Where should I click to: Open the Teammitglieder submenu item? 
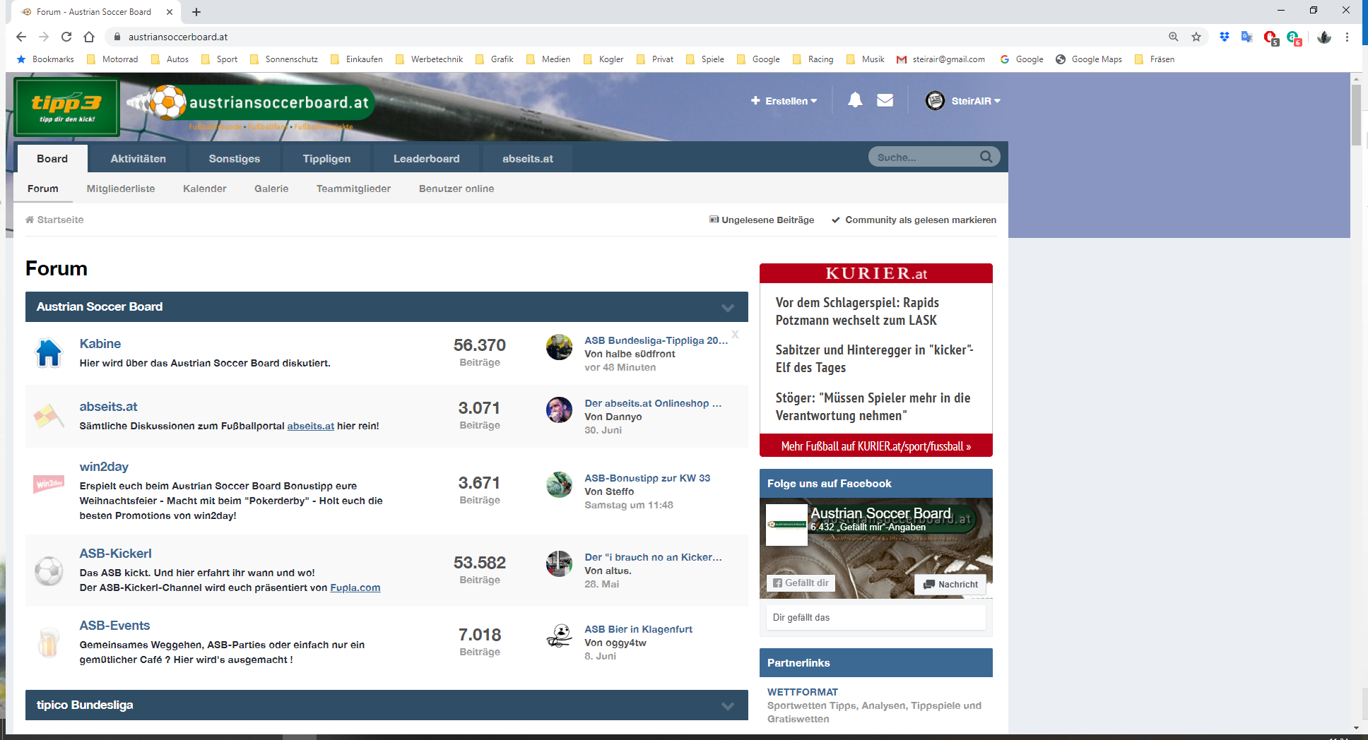click(x=353, y=189)
